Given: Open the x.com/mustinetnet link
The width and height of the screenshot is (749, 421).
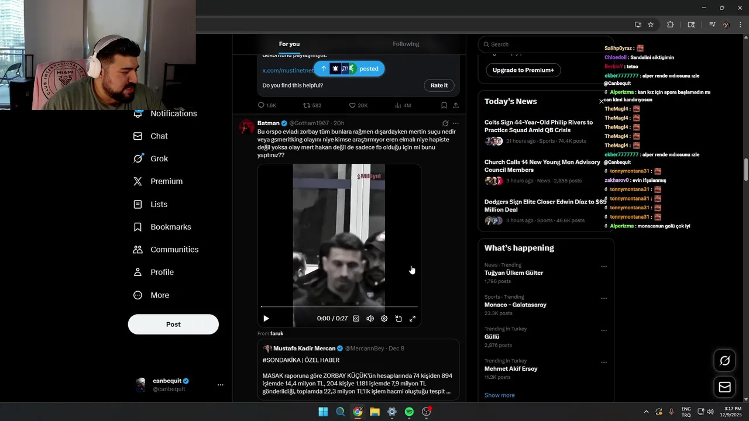Looking at the screenshot, I should 288,70.
